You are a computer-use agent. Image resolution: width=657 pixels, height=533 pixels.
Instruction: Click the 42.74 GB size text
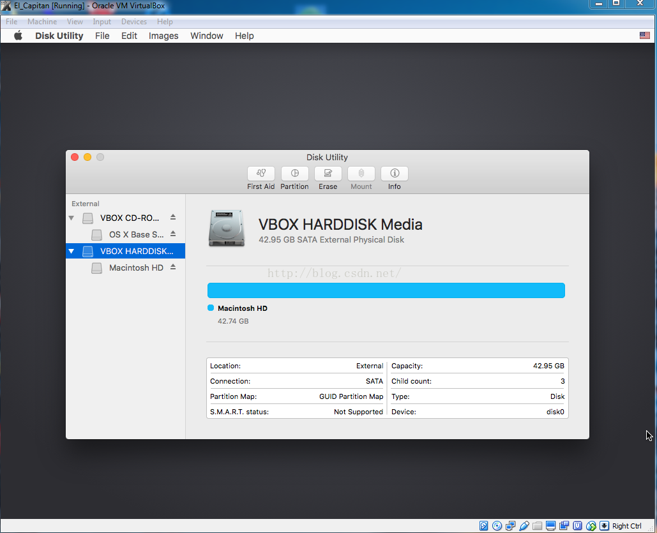[233, 321]
